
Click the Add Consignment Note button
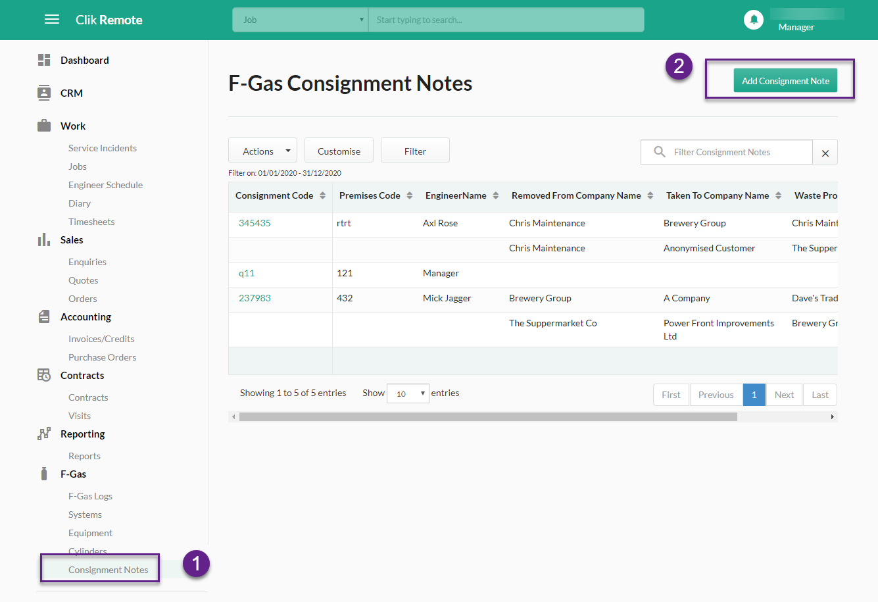(x=785, y=80)
